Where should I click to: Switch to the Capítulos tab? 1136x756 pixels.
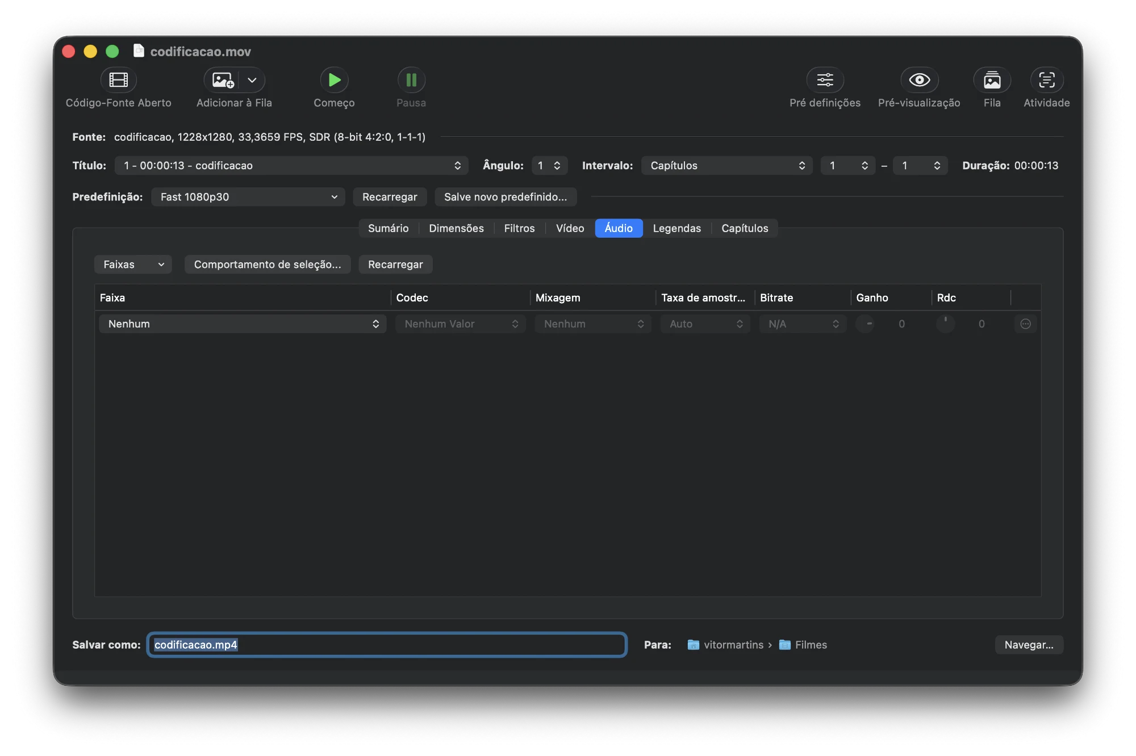click(745, 228)
